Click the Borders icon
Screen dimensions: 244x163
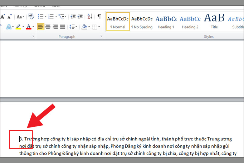[94, 27]
